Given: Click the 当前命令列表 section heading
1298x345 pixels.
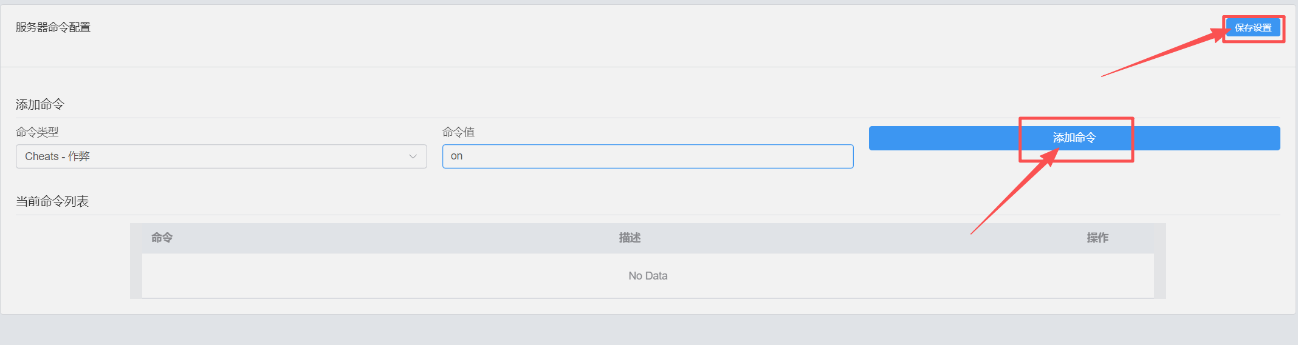Looking at the screenshot, I should click(52, 201).
